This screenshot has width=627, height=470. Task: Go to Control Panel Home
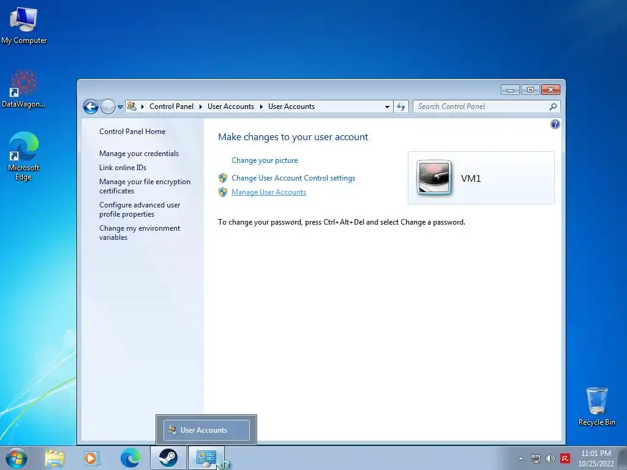click(132, 132)
